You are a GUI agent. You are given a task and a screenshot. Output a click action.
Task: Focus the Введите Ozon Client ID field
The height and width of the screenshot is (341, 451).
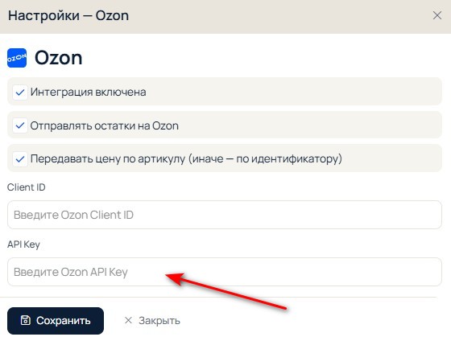pyautogui.click(x=225, y=215)
